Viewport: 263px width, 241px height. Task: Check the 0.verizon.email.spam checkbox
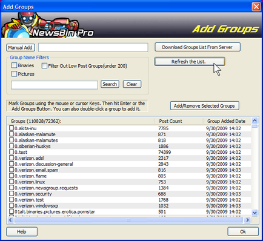click(x=12, y=170)
